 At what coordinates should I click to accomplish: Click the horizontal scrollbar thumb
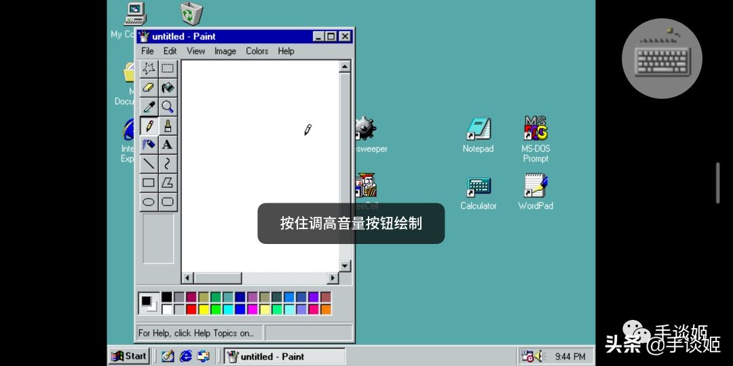(218, 279)
